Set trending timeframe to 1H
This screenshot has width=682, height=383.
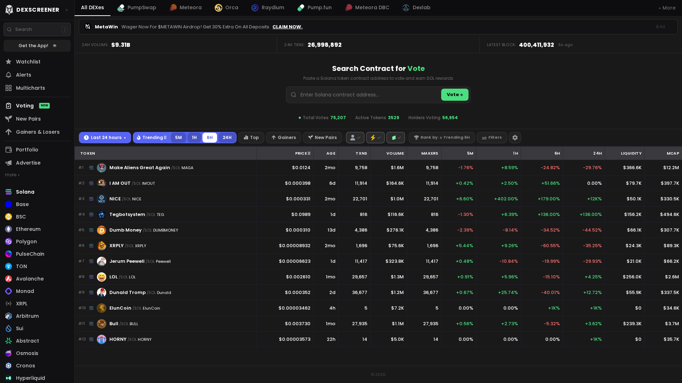click(194, 138)
